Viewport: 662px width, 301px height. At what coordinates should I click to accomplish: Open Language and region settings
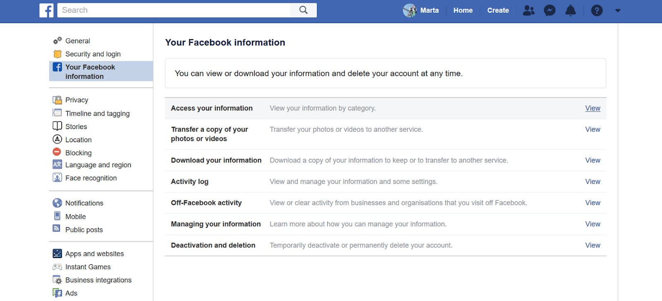[98, 165]
